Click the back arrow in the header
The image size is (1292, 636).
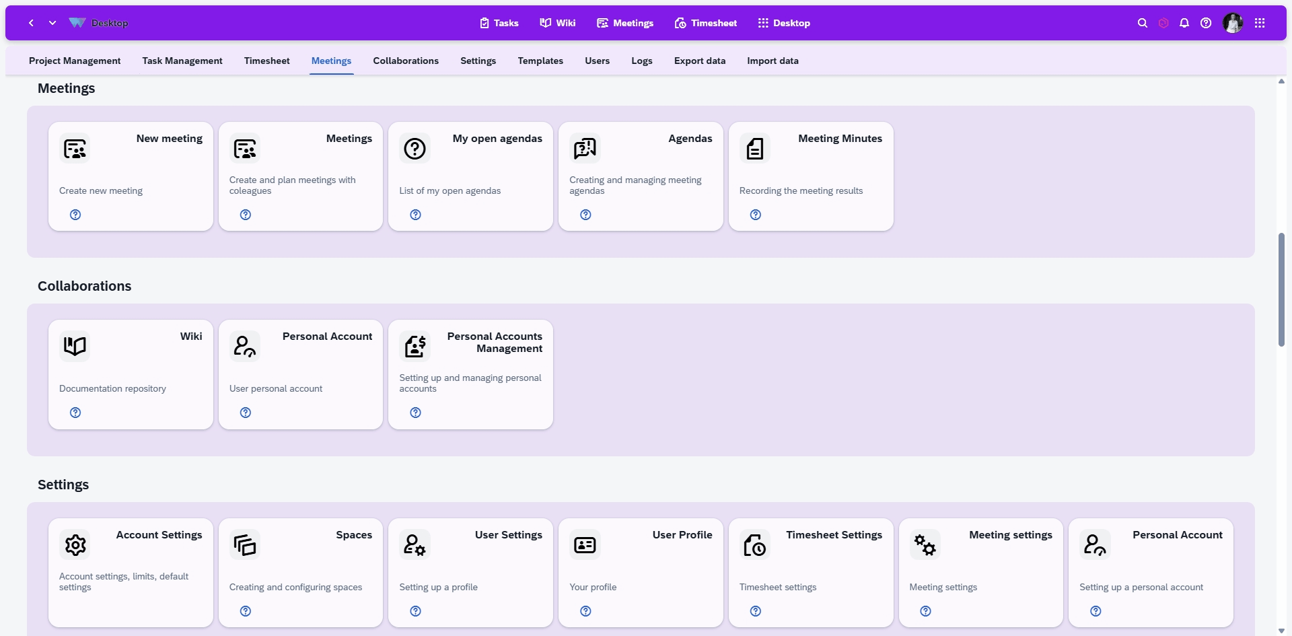[x=31, y=23]
